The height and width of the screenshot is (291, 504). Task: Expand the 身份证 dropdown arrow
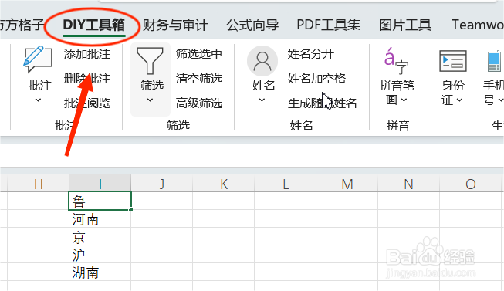460,100
